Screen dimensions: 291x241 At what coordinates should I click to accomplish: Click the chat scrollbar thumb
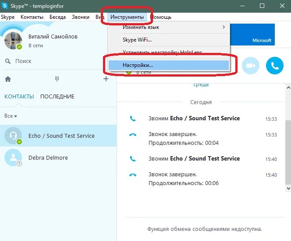tap(288, 152)
